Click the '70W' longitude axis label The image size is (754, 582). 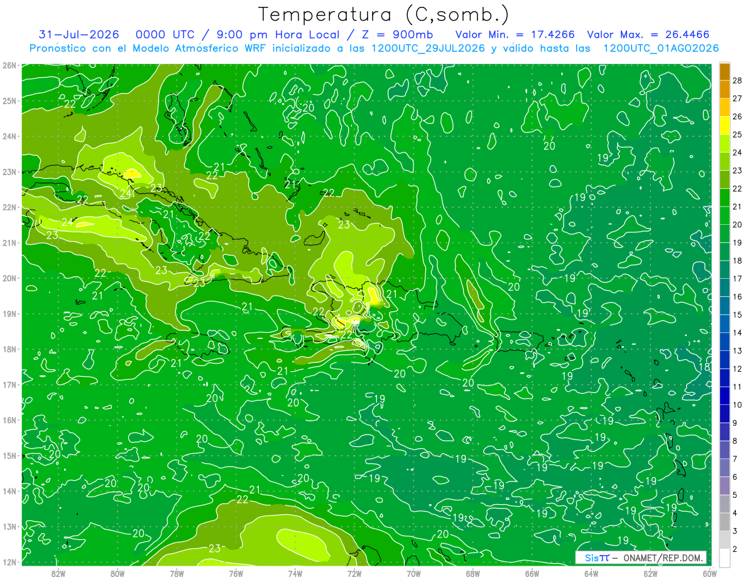pyautogui.click(x=413, y=573)
